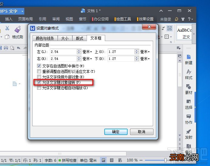Click the zoom slider handle
This screenshot has width=210, height=166.
pos(165,160)
